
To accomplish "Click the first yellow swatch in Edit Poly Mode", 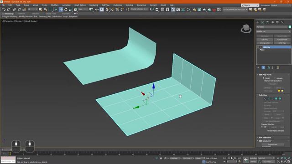I will [279, 91].
